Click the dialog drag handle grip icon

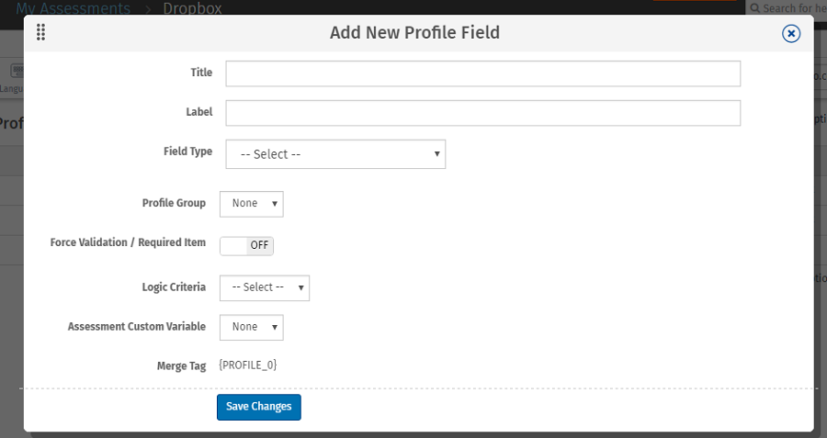(x=40, y=33)
